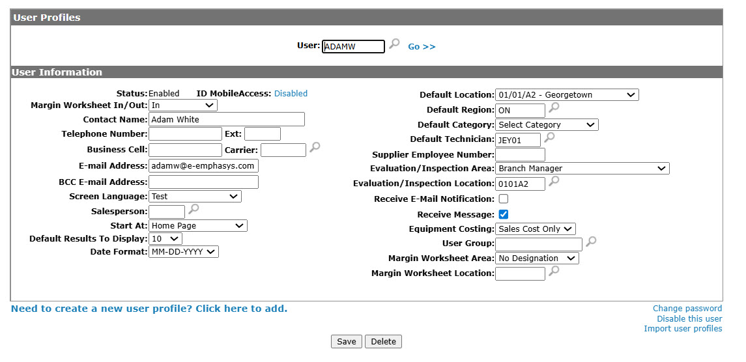Expand Evaluation/Inspection Area dropdown

point(582,169)
